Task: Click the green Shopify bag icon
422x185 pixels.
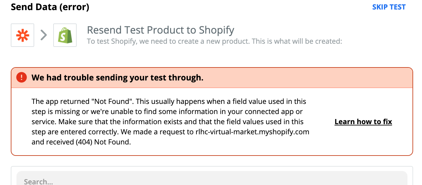Action: [65, 35]
